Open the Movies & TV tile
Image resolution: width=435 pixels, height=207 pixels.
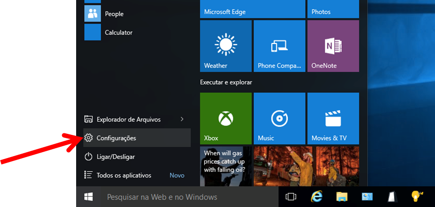[333, 119]
